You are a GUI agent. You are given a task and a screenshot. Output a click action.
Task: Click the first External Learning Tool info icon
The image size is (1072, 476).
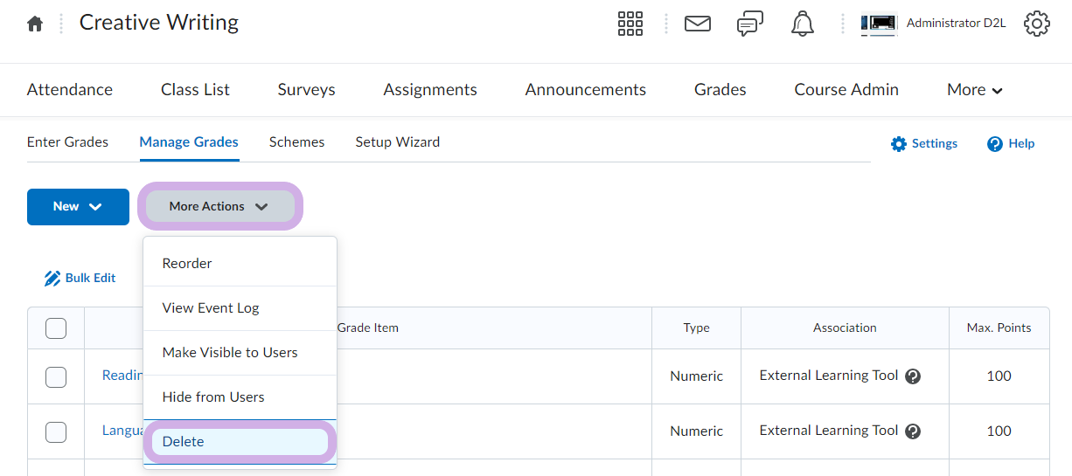coord(913,376)
